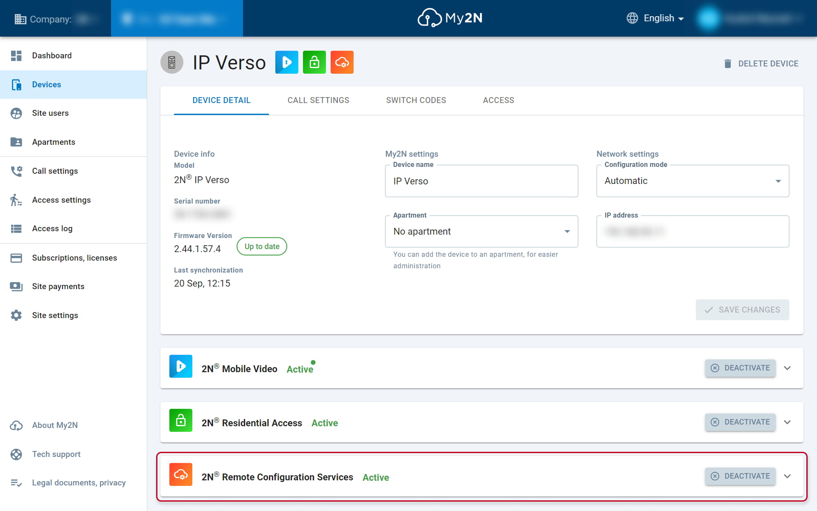Click the Devices sidebar icon
Viewport: 817px width, 511px height.
coord(16,84)
